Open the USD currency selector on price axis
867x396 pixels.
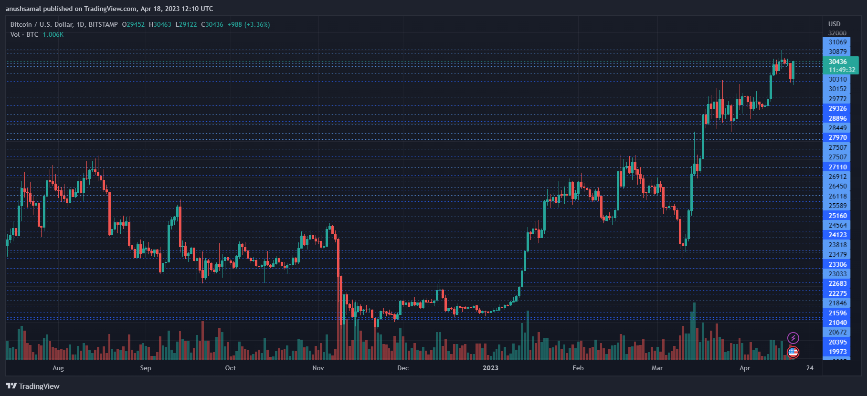click(834, 24)
